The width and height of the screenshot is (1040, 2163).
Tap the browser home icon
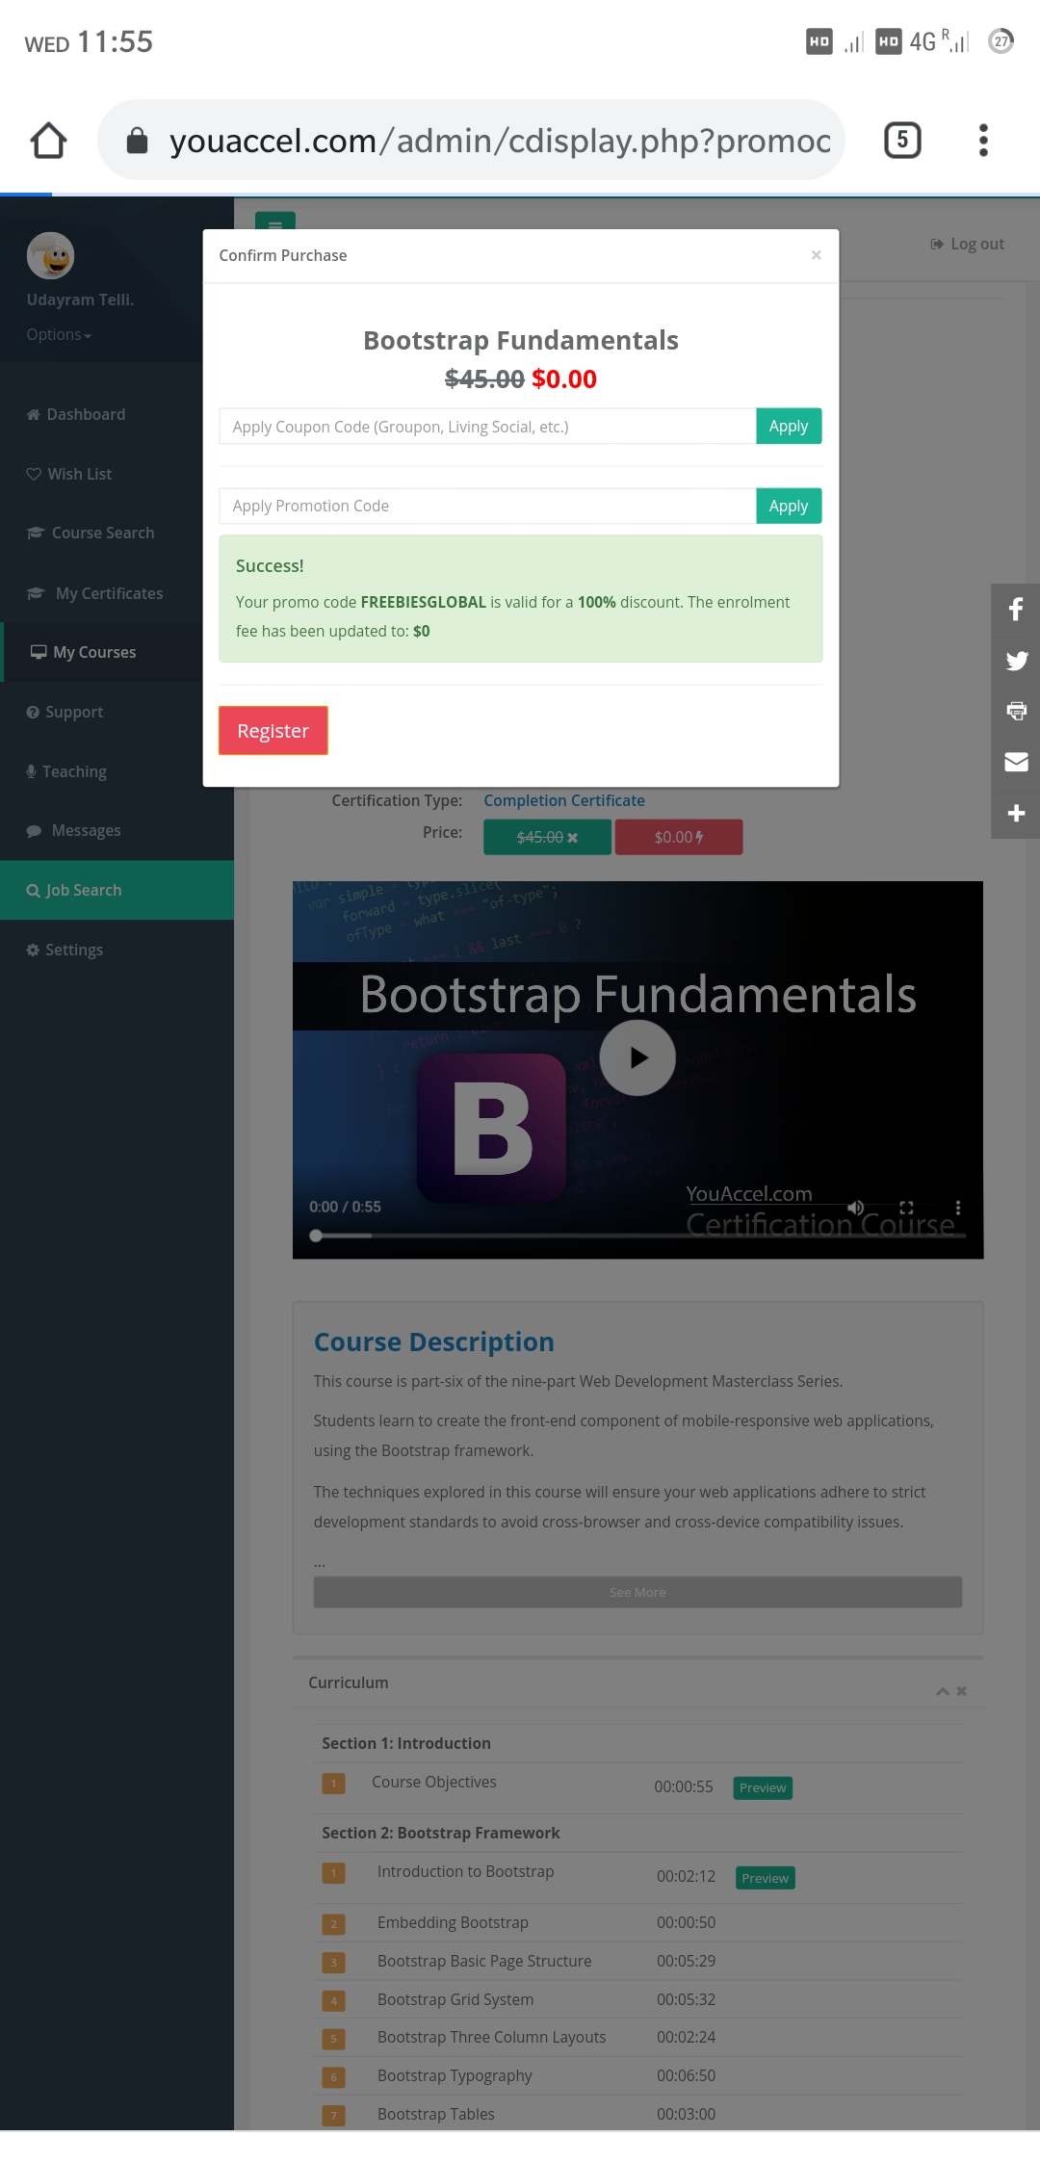[48, 141]
